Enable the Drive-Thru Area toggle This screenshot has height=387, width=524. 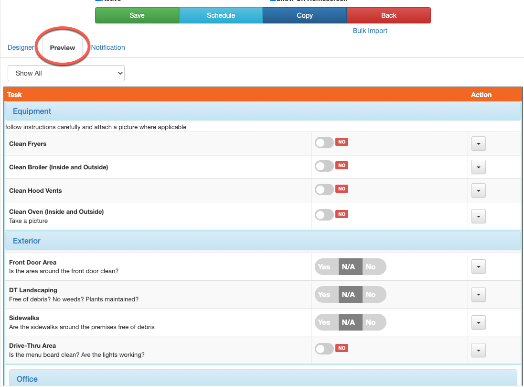pos(324,349)
